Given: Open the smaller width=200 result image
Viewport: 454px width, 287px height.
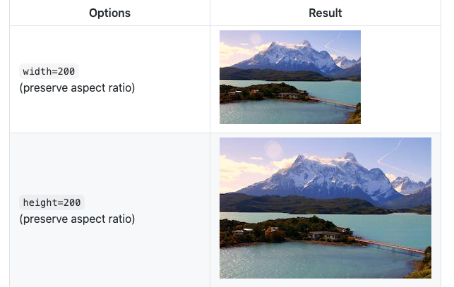Looking at the screenshot, I should pyautogui.click(x=290, y=77).
